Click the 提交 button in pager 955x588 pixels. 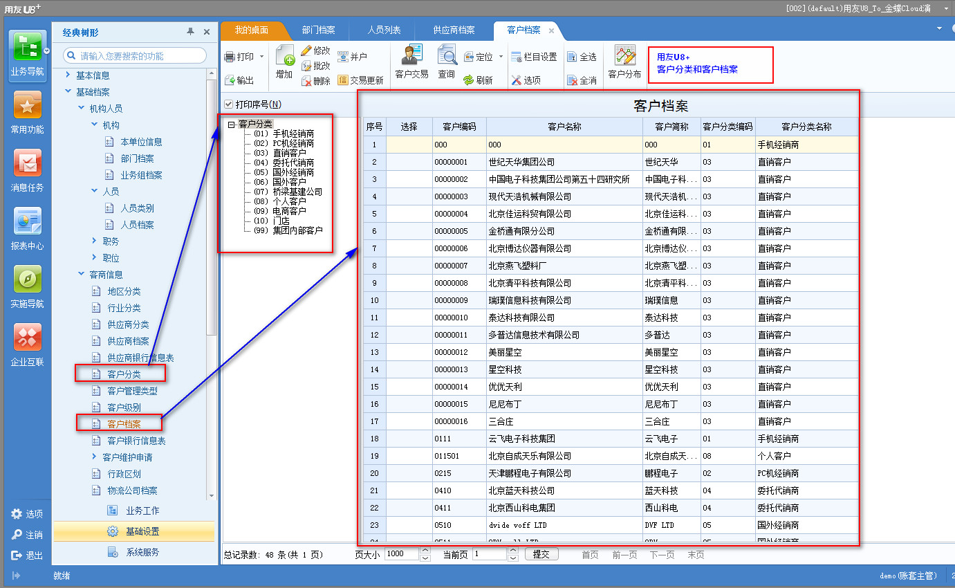coord(541,554)
